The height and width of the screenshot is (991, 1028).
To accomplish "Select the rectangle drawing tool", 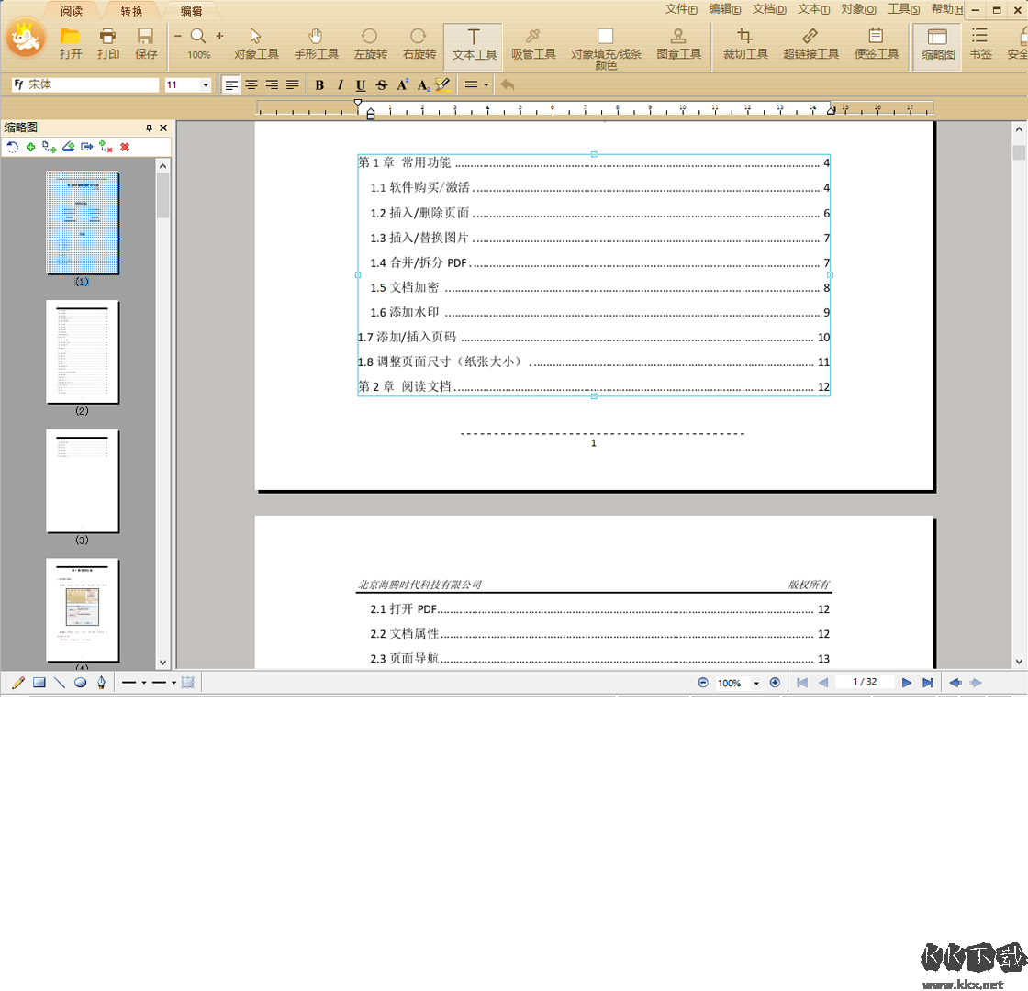I will click(39, 683).
